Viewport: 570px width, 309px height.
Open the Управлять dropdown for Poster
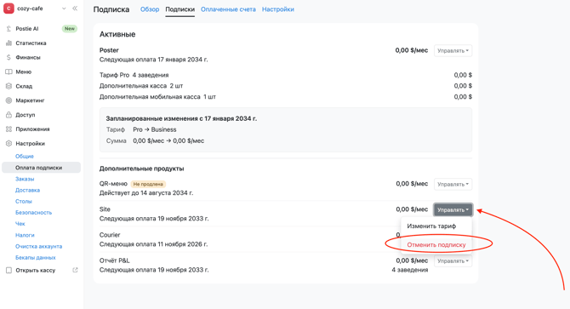pos(453,50)
